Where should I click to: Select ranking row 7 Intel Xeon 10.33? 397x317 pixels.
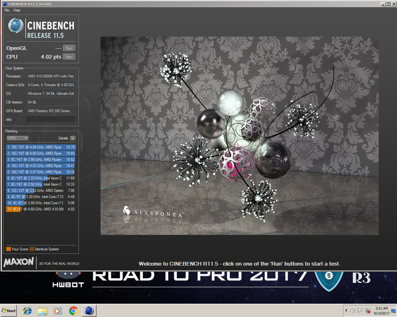tap(41, 184)
